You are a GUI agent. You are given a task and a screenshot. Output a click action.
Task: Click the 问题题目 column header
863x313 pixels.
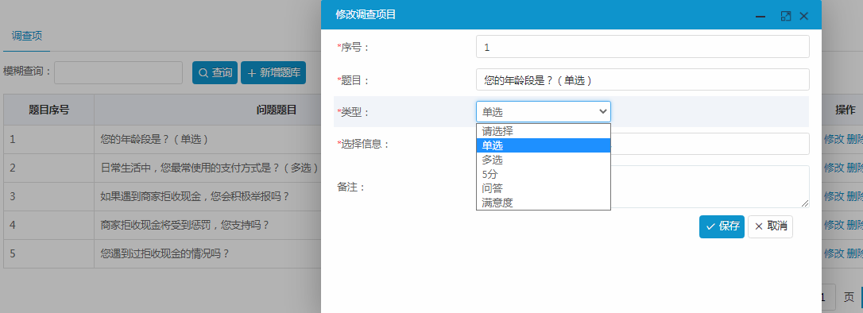[x=277, y=110]
